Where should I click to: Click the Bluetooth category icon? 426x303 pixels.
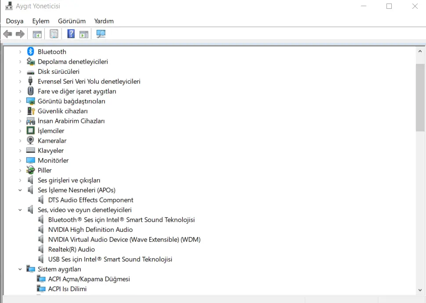tap(30, 51)
